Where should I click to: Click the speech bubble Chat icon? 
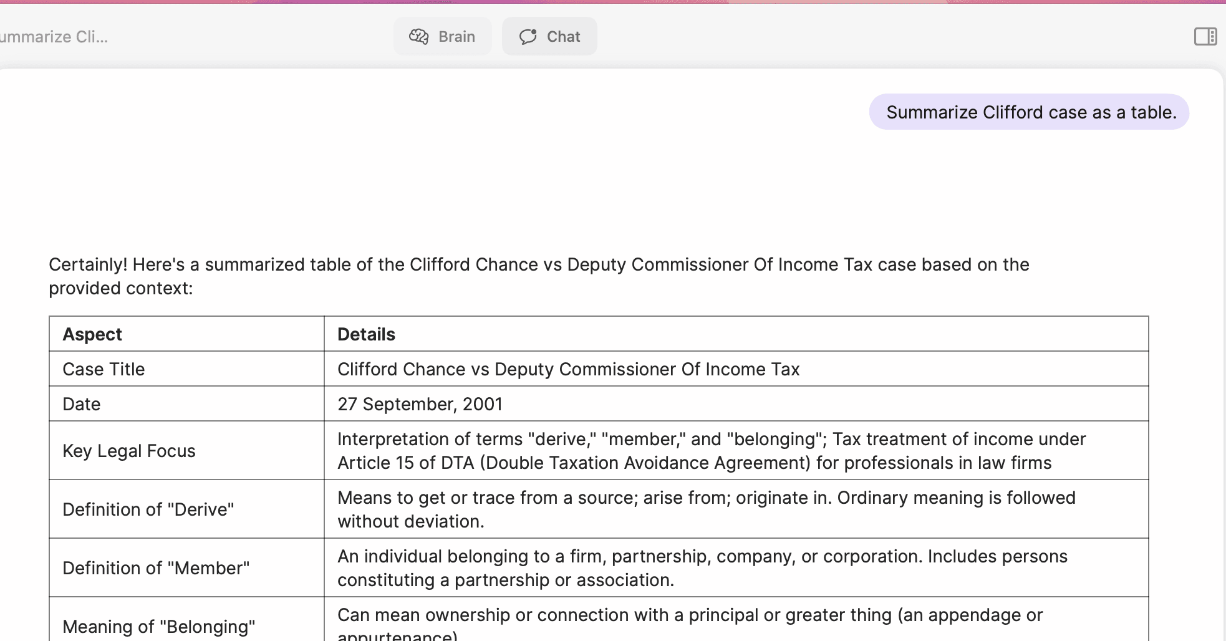(x=528, y=37)
